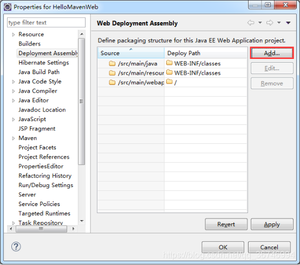Viewport: 300px width, 265px height.
Task: Click the tree scroll up arrow
Action: pyautogui.click(x=82, y=34)
